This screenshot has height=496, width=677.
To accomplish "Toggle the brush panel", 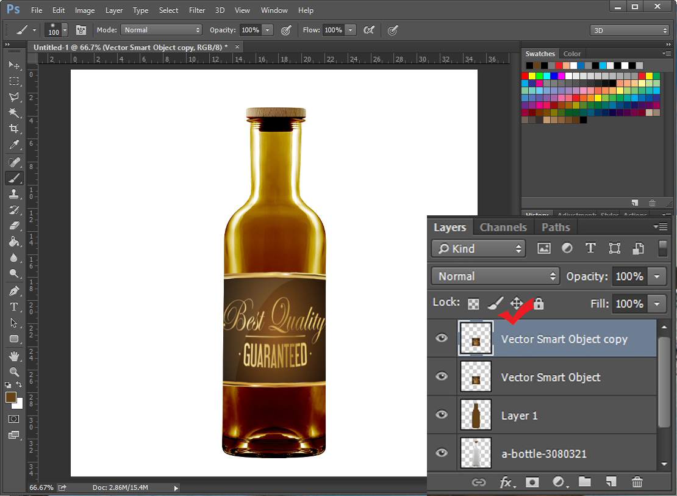I will click(81, 30).
